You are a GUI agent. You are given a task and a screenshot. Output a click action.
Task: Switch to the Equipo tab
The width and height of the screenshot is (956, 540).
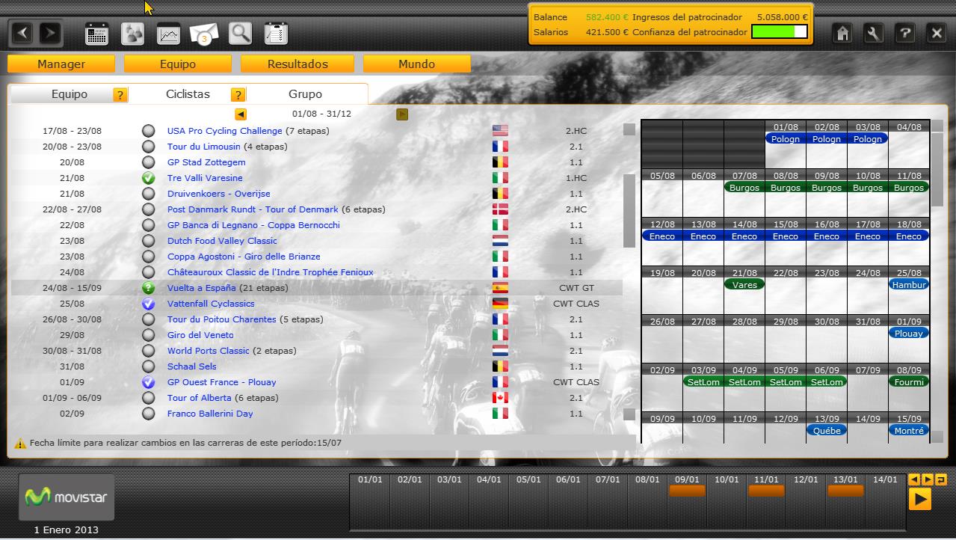coord(69,94)
